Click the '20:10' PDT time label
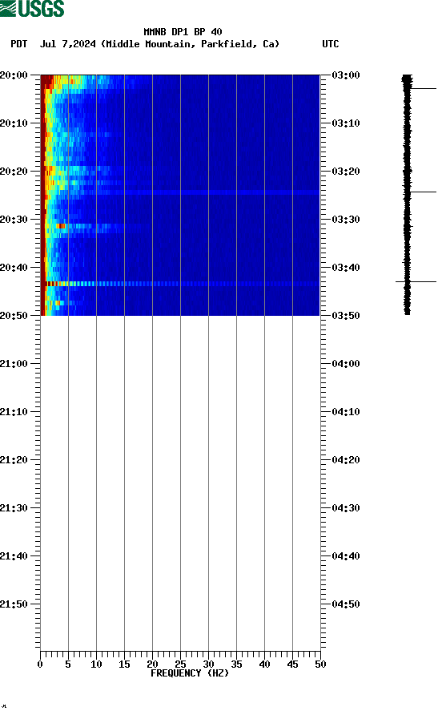The width and height of the screenshot is (442, 715). (x=14, y=123)
